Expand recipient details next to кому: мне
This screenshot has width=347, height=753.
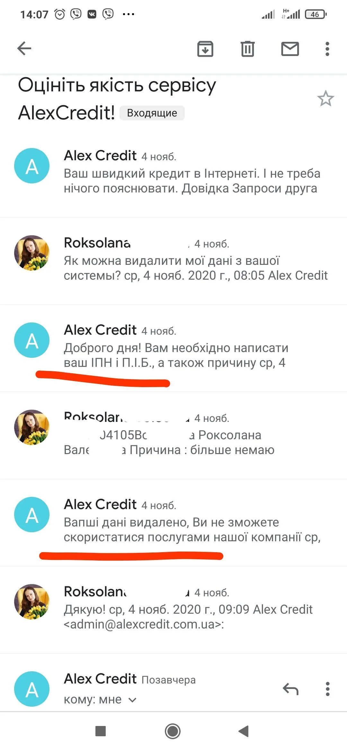[x=132, y=700]
